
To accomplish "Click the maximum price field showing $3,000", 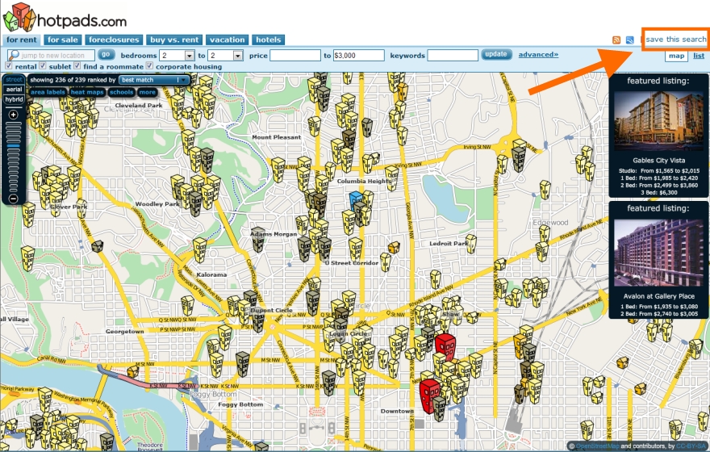I will point(358,55).
